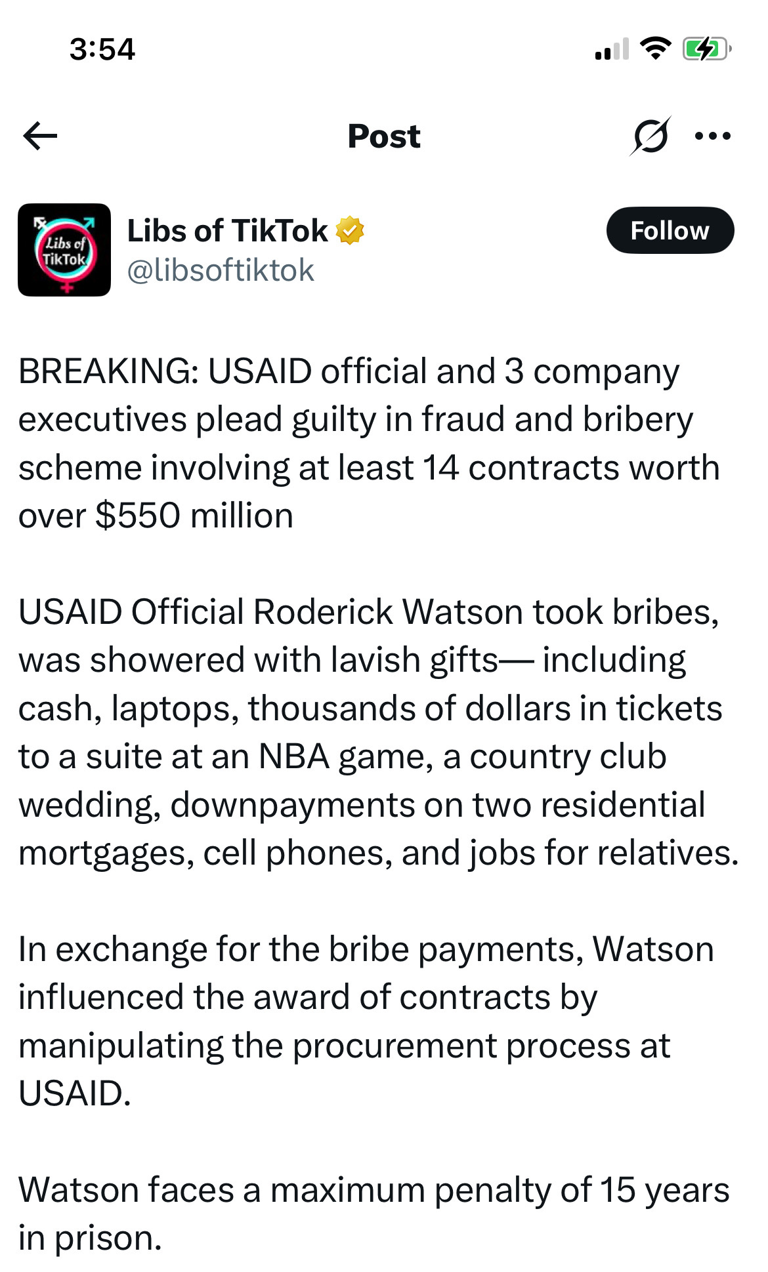This screenshot has height=1272, width=768.
Task: Tap the Libs of TikTok display name
Action: click(x=227, y=230)
